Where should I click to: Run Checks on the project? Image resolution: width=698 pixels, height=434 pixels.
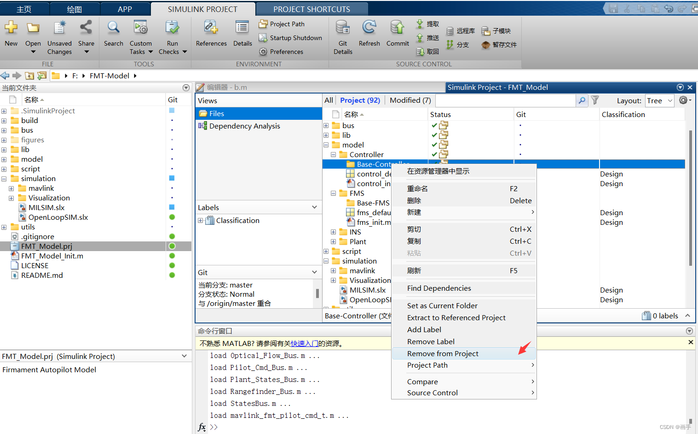click(x=173, y=28)
